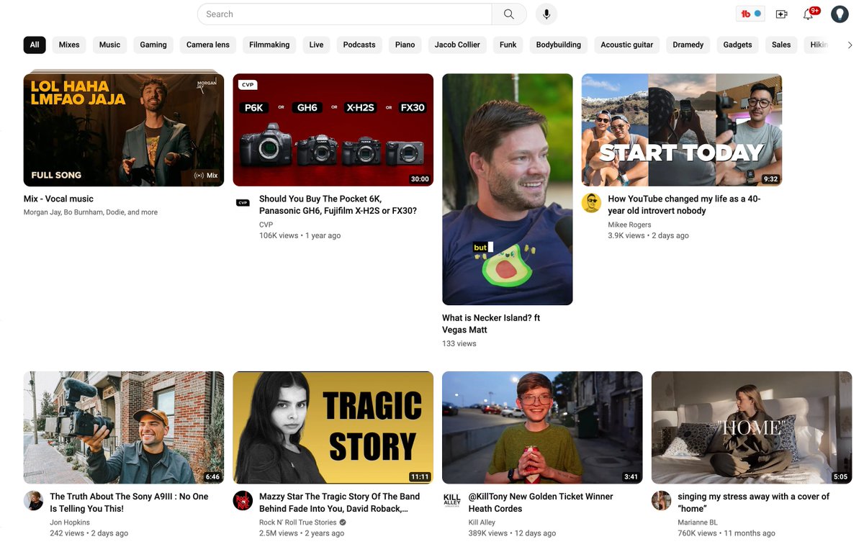Start voice search with microphone icon
The width and height of the screenshot is (864, 552).
pyautogui.click(x=546, y=14)
